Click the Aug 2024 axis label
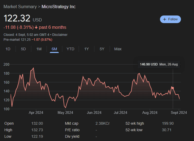This screenshot has width=194, height=141. pos(150,112)
